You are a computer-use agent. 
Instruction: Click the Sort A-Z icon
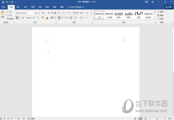[x=87, y=13]
